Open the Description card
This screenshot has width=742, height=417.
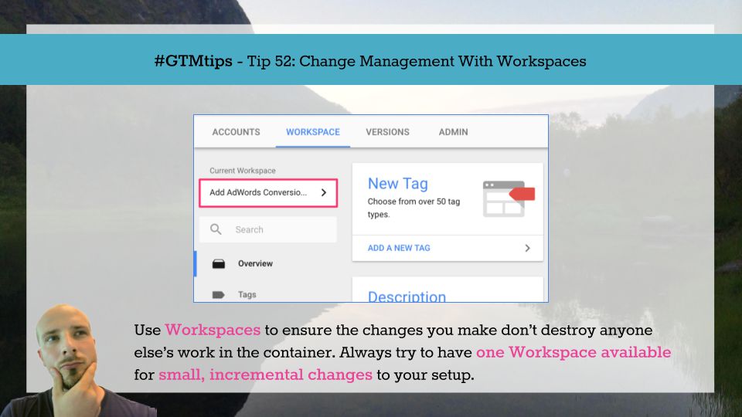coord(448,290)
